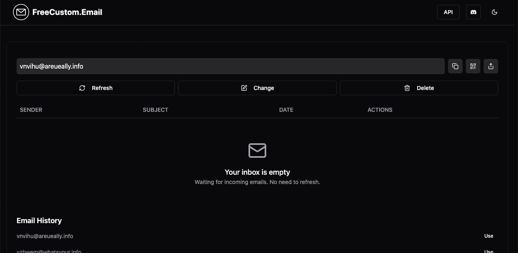This screenshot has width=518, height=253.
Task: Show the QR code for address
Action: coord(473,66)
